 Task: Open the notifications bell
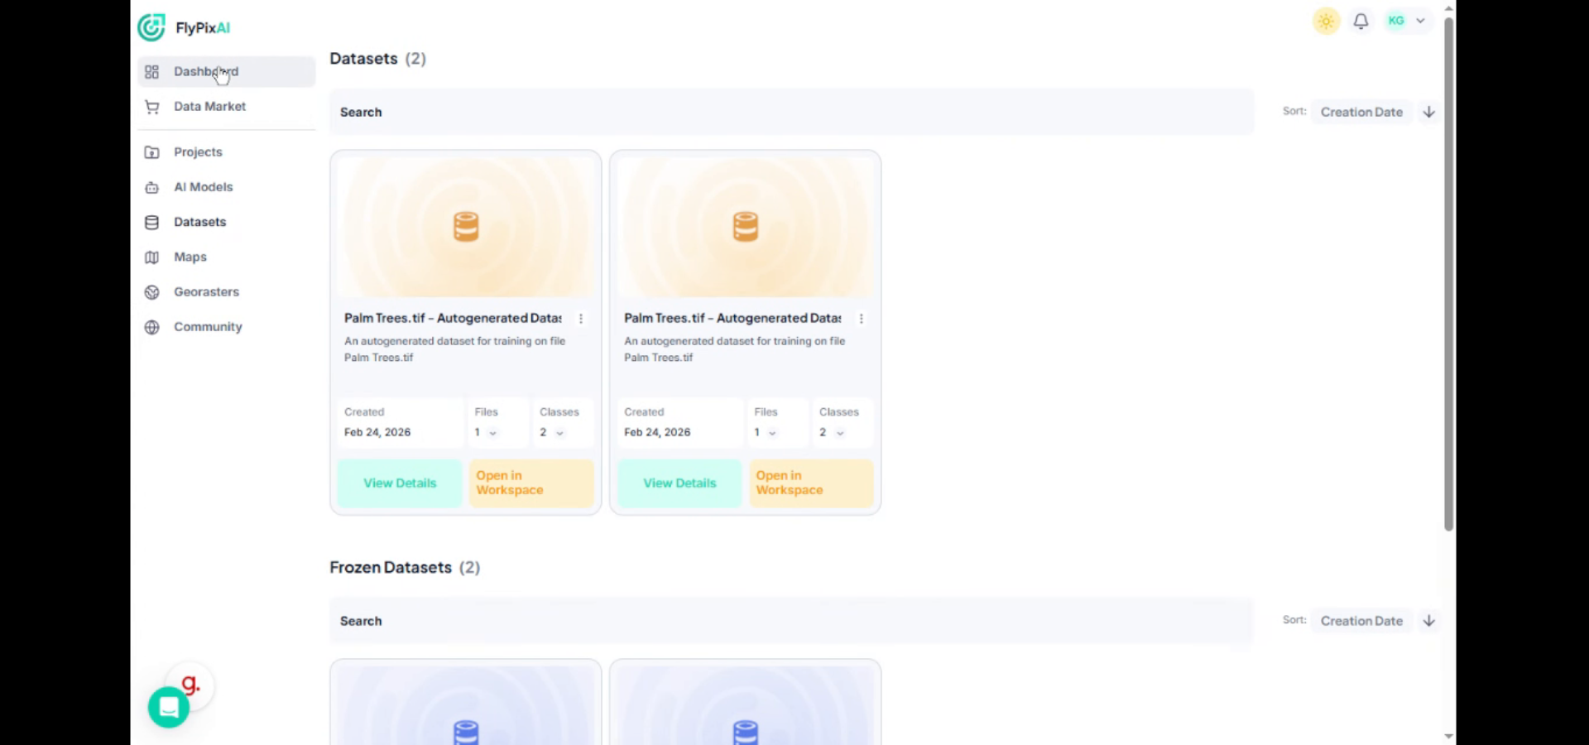click(x=1361, y=22)
